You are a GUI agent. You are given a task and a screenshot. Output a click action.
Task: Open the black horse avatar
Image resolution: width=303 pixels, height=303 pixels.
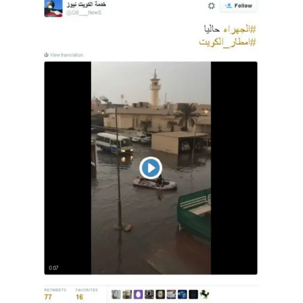[204, 294]
